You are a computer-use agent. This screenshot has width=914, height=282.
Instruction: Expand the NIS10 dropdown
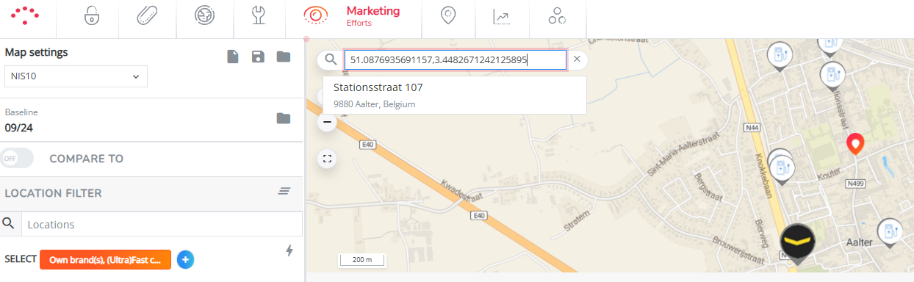(76, 76)
